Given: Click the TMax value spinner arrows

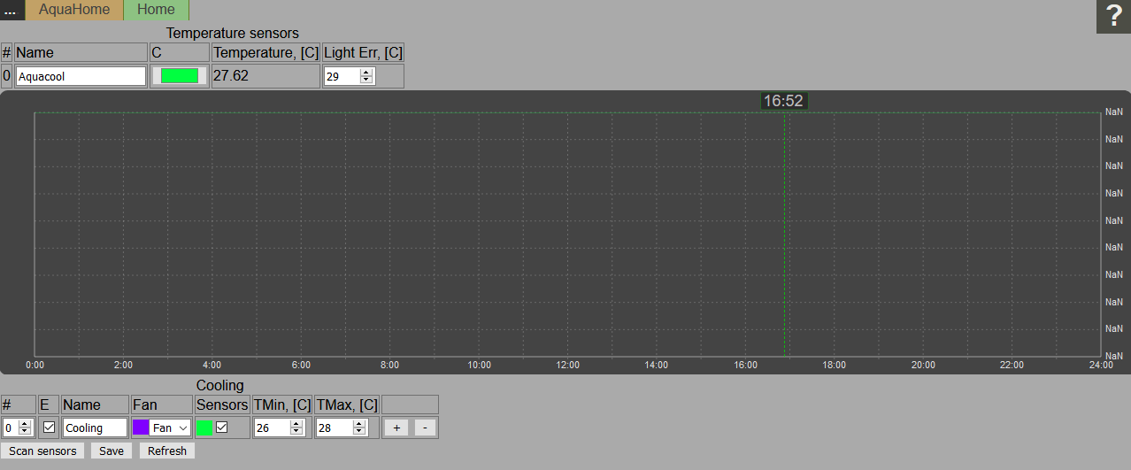Looking at the screenshot, I should pyautogui.click(x=359, y=428).
